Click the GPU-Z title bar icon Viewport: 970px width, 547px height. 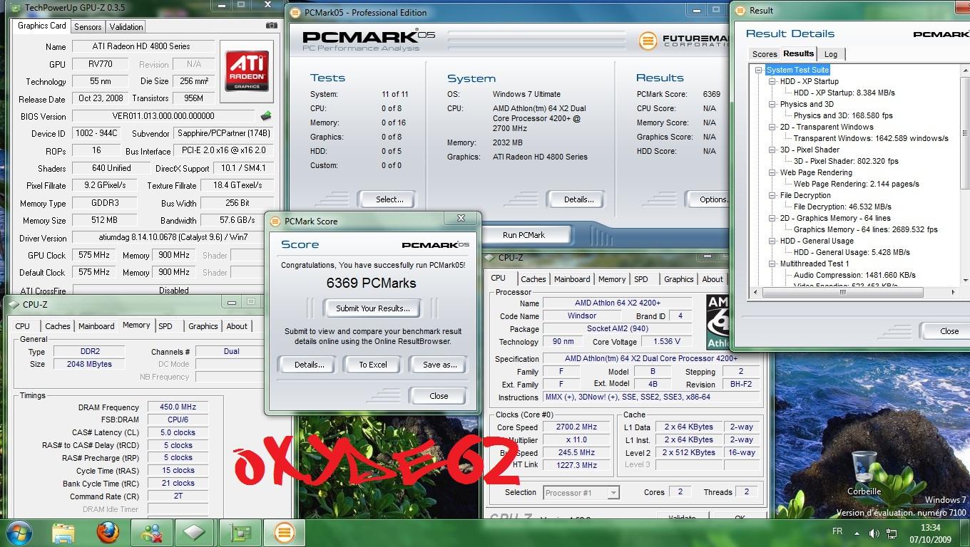(16, 8)
